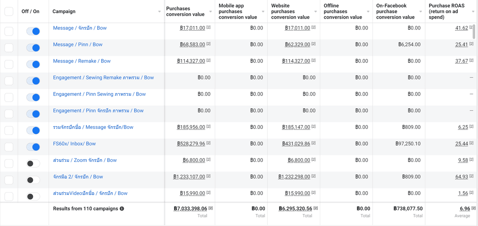Open Engagement / Pinn Sewing ภาพรวม / Bow
Viewport: 478px width, 226px height.
point(99,94)
